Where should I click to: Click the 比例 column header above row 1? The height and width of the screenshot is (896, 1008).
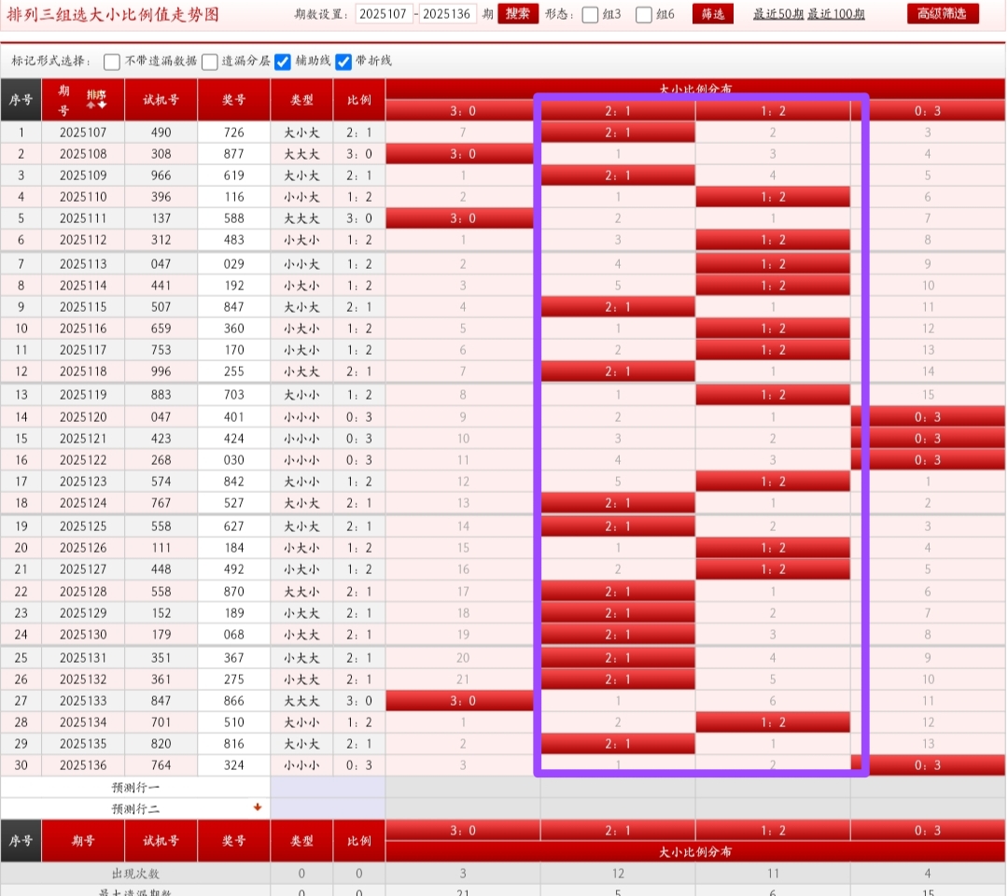click(358, 100)
